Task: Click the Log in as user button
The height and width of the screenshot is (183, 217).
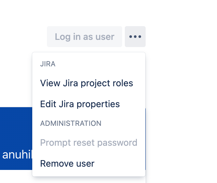Action: (x=85, y=37)
